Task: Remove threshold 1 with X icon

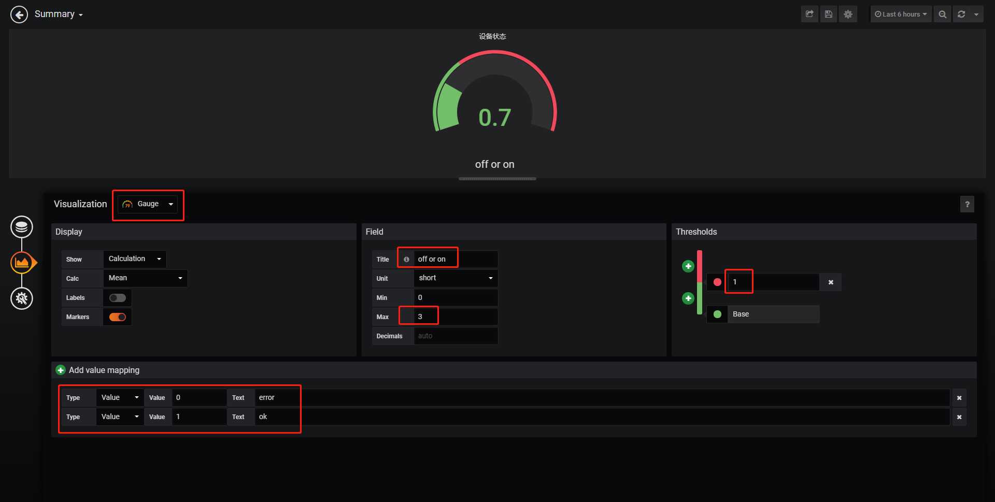Action: pos(831,282)
